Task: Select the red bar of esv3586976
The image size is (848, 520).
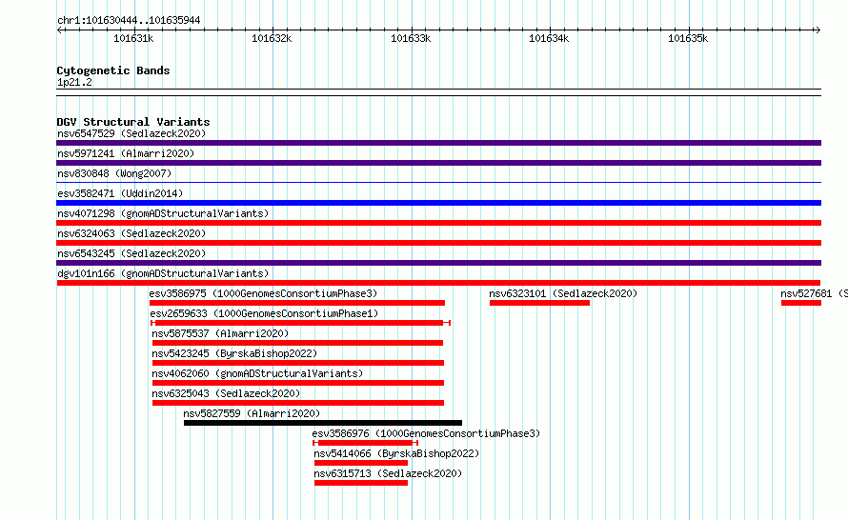Action: 366,443
